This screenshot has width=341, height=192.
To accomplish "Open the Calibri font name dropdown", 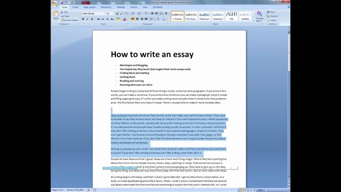I will coord(105,14).
